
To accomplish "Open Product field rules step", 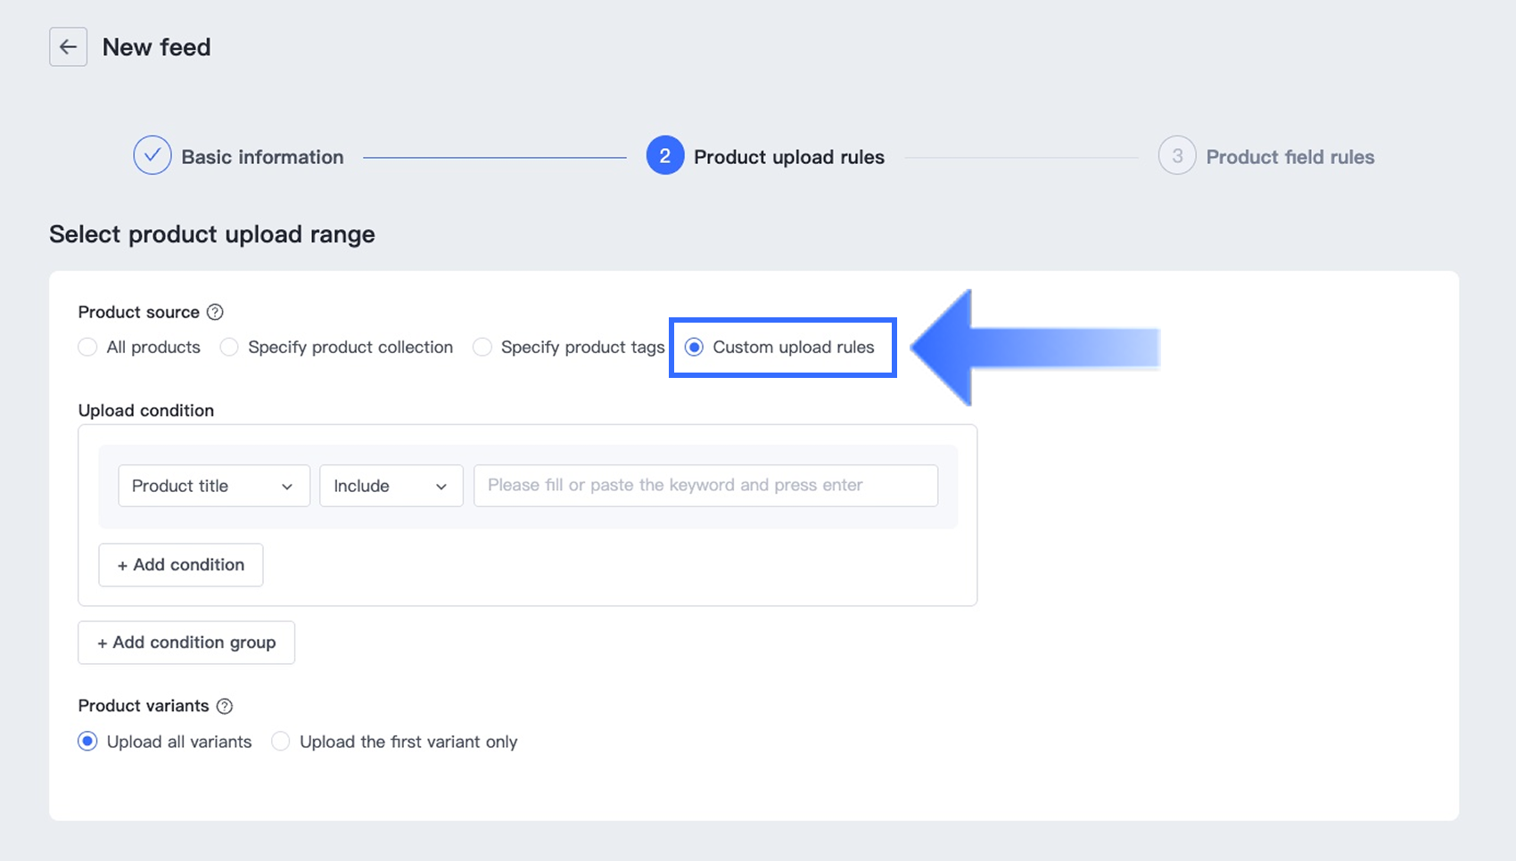I will pyautogui.click(x=1289, y=157).
